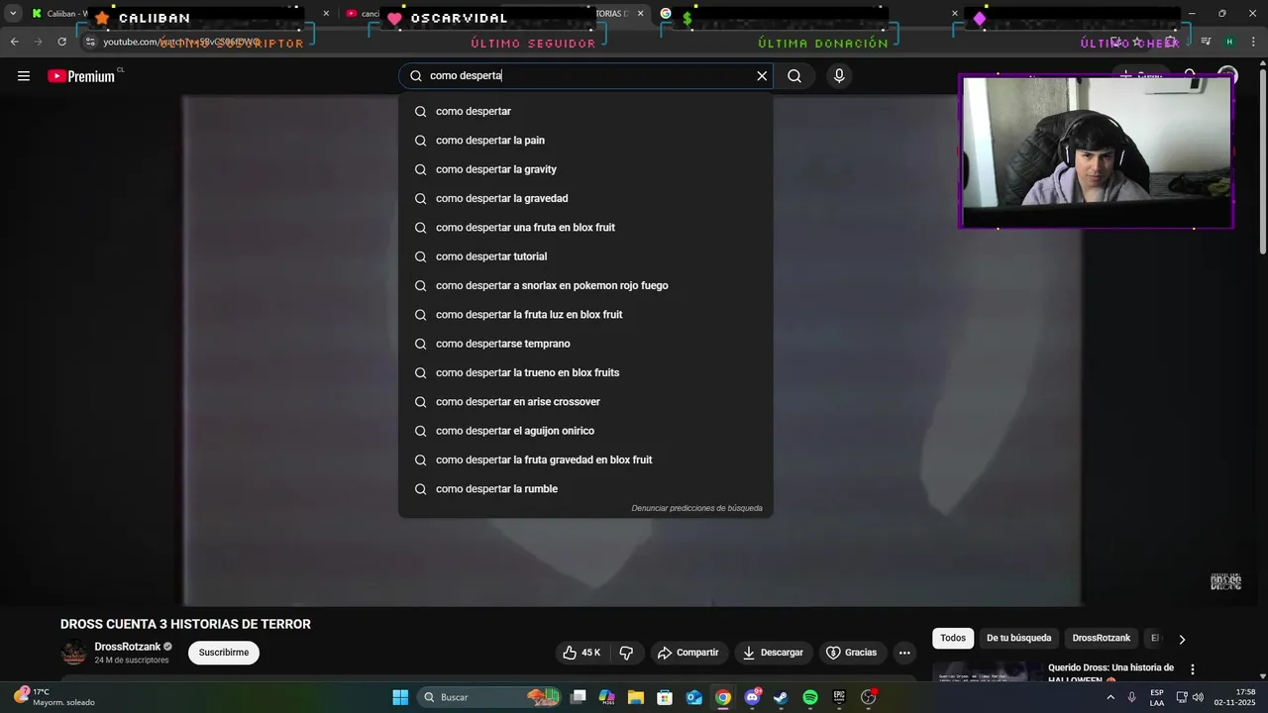Pick 'como despertar la fruta gravedad en blox fruit'
Viewport: 1268px width, 713px height.
585,459
